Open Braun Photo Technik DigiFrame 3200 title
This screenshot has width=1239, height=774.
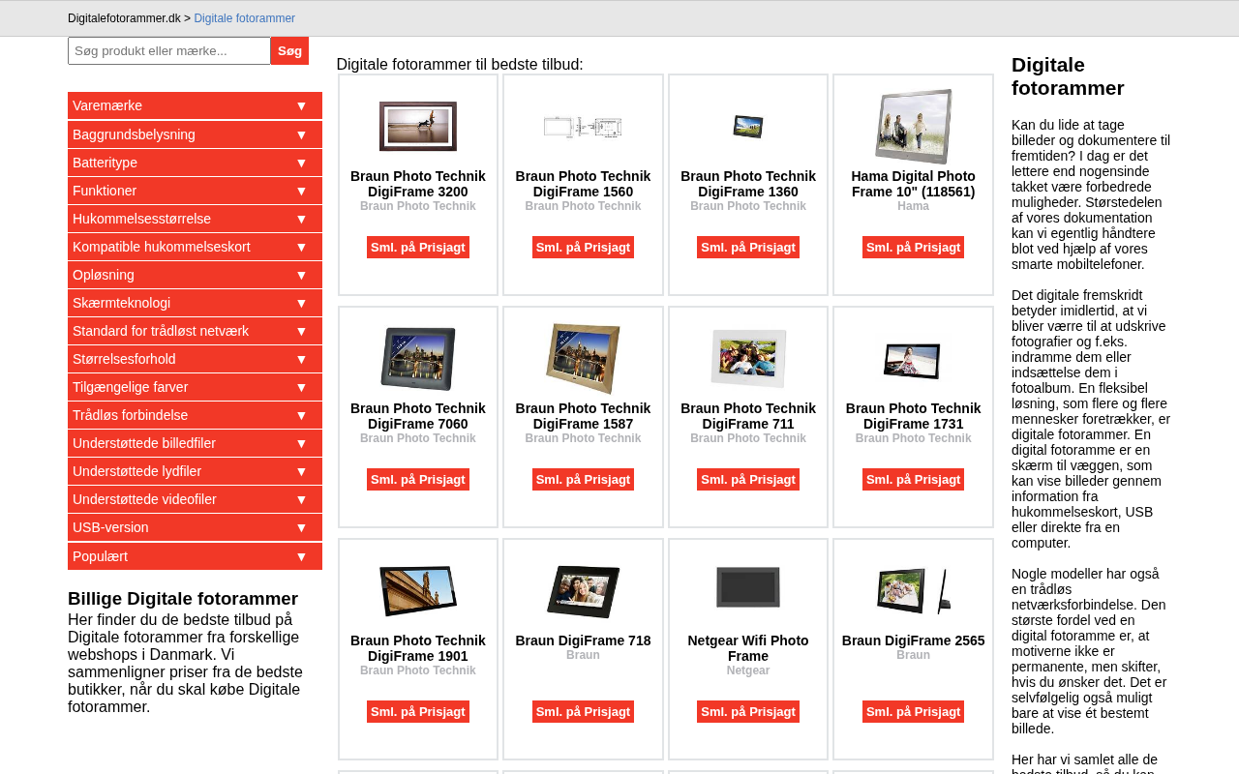click(418, 184)
